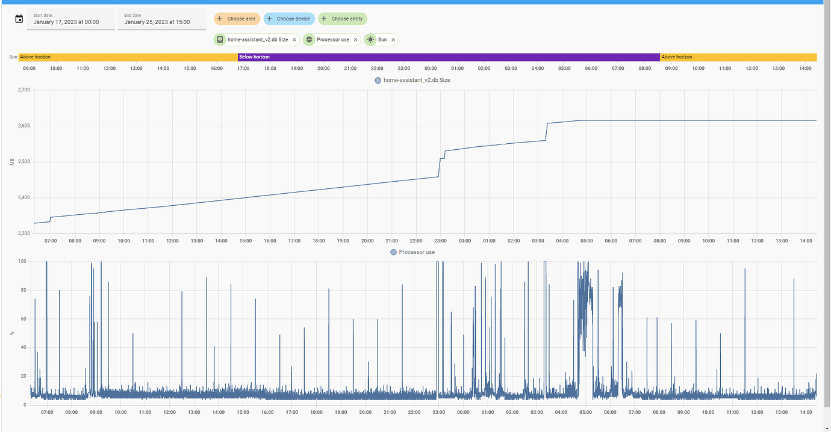Click the legend dot beside Processor use
This screenshot has height=432, width=831.
pyautogui.click(x=393, y=252)
